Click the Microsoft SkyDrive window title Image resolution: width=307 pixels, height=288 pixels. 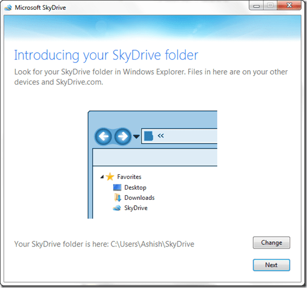(40, 8)
